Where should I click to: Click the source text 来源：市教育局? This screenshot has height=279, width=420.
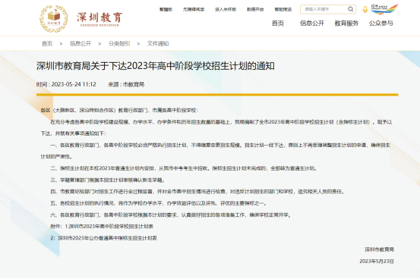tap(126, 84)
